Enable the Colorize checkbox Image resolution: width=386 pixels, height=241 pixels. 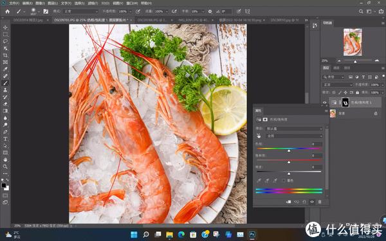point(284,181)
